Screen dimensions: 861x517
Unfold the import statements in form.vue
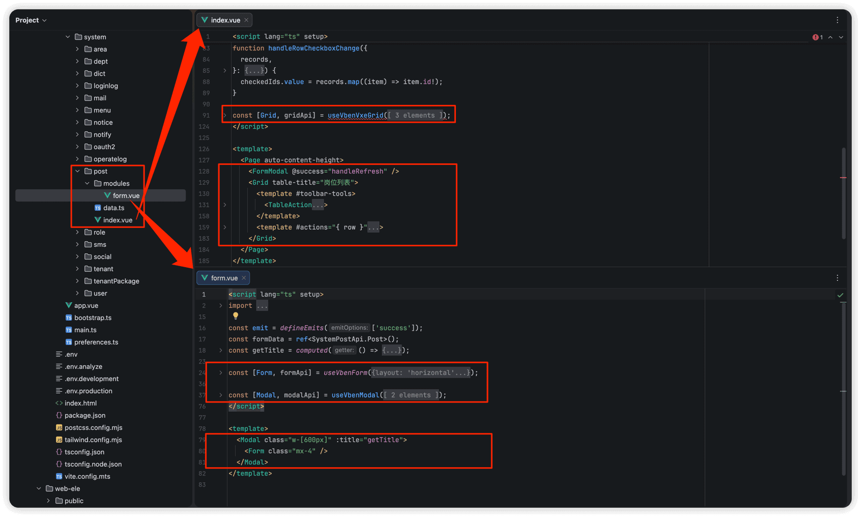click(220, 306)
